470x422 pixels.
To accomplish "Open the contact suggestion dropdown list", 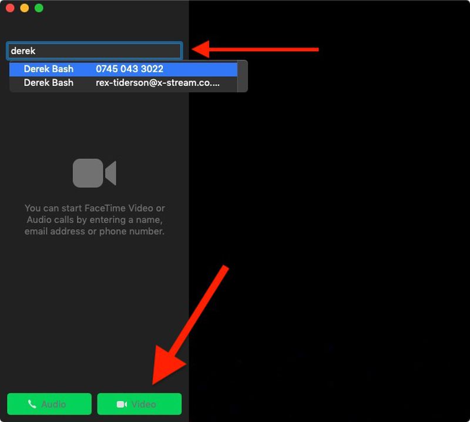I will click(x=123, y=76).
